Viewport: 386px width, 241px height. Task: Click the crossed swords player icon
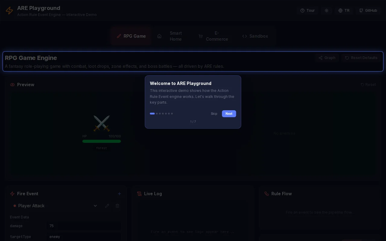[102, 123]
